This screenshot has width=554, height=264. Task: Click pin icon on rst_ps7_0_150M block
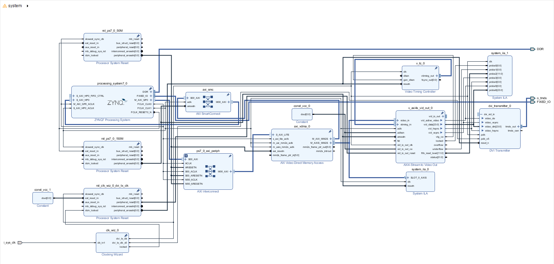(138, 144)
